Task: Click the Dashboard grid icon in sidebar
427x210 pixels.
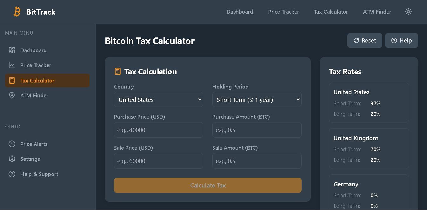Action: click(12, 50)
